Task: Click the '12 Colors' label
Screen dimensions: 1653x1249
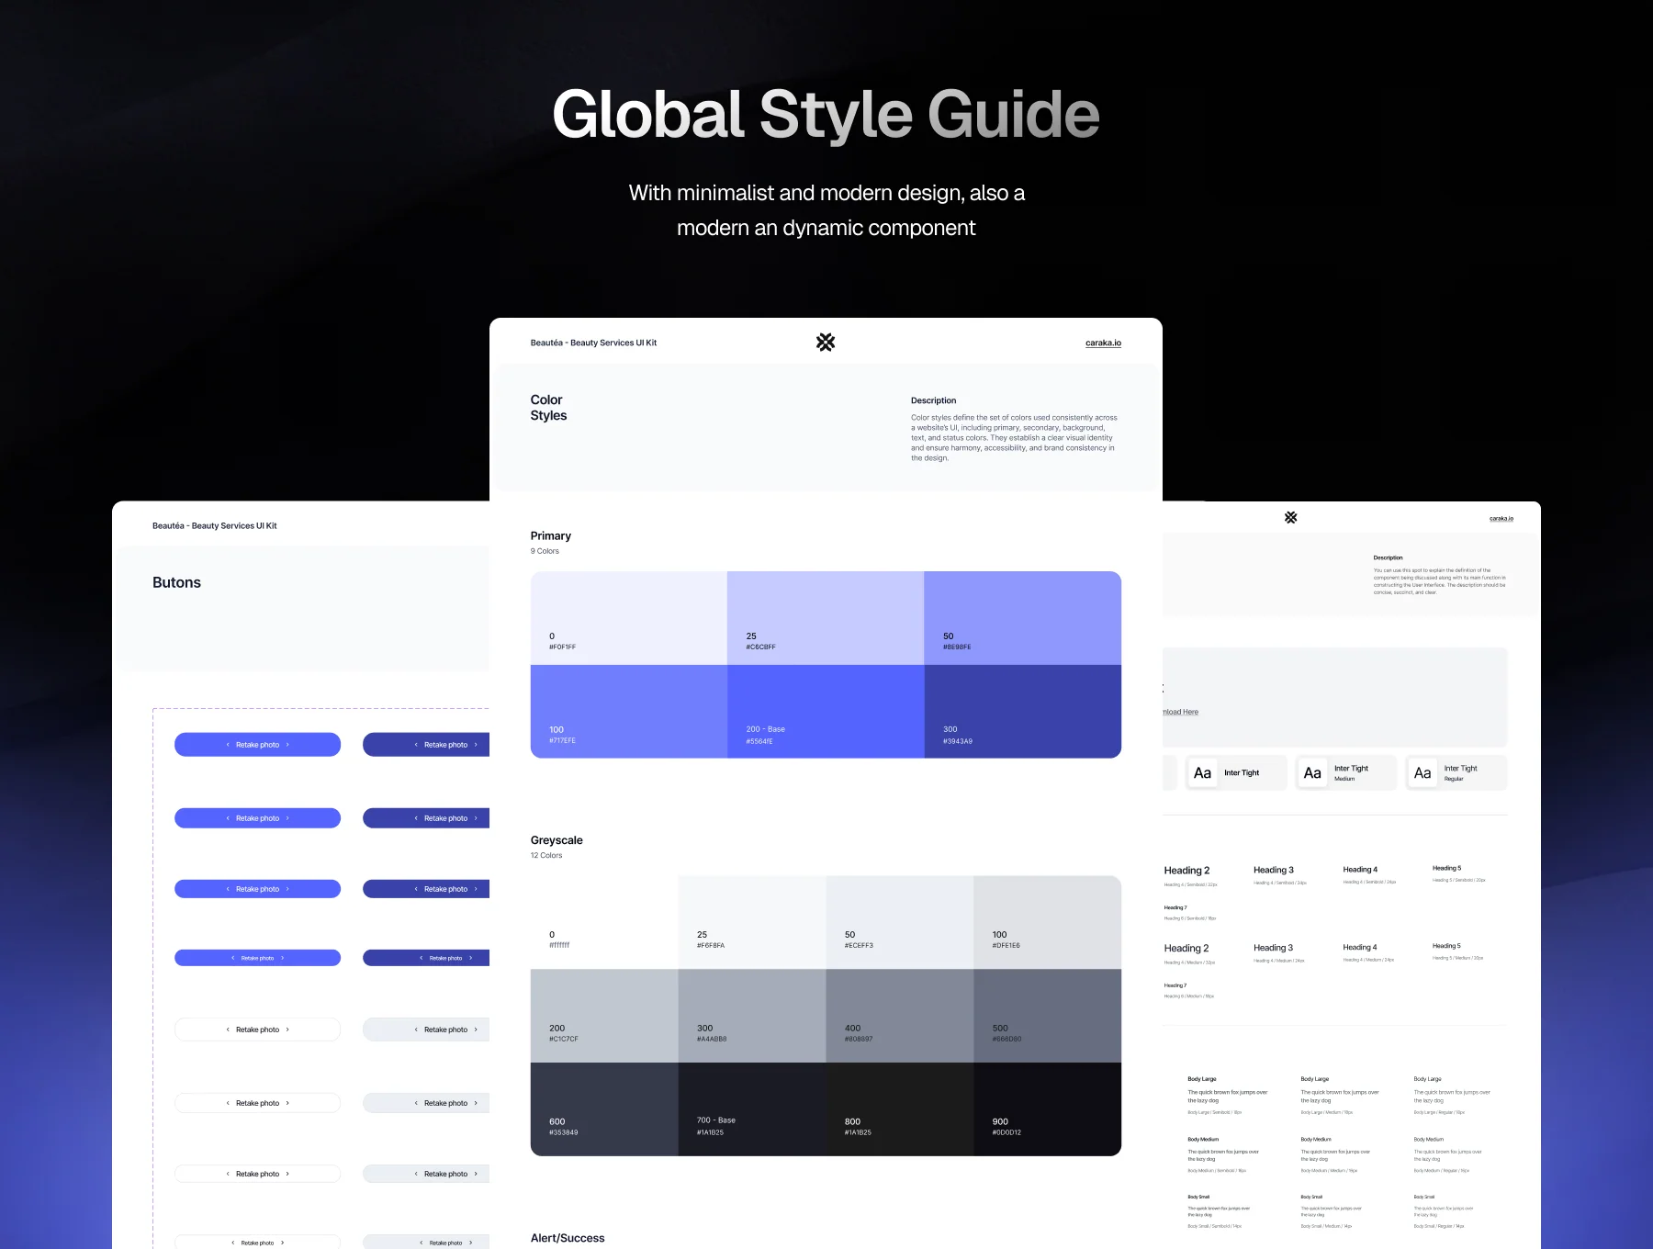Action: coord(546,855)
